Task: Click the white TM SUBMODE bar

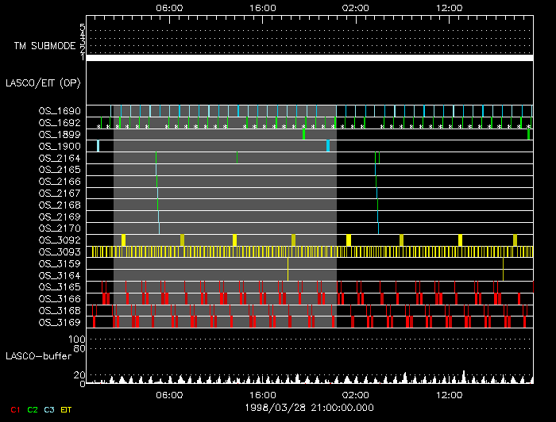Action: coord(309,58)
